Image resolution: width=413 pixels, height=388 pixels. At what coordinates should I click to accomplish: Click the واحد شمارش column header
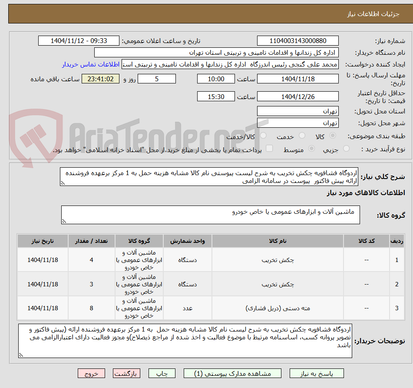[187, 241]
